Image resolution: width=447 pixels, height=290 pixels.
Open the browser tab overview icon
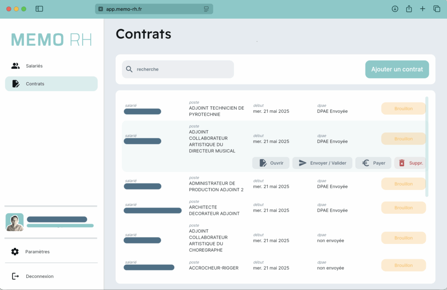click(x=437, y=9)
